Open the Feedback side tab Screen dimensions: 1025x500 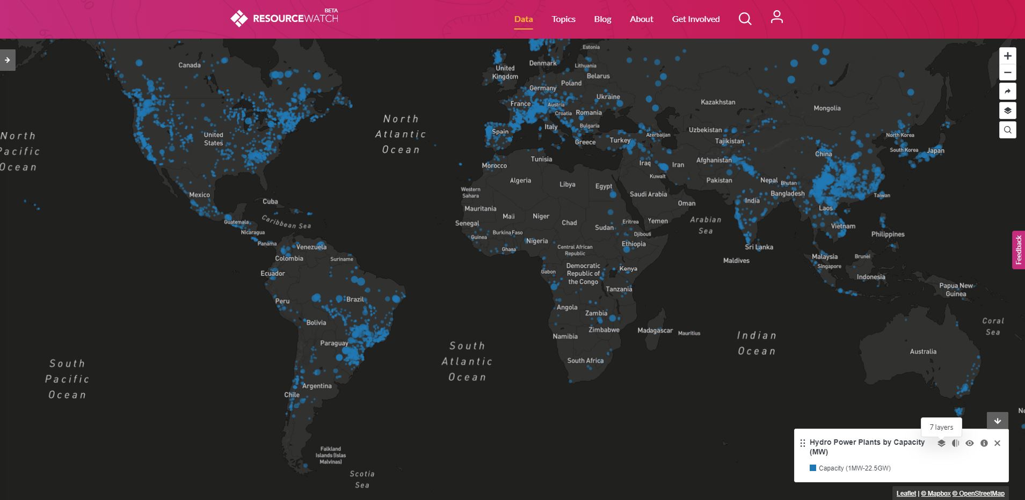tap(1018, 250)
